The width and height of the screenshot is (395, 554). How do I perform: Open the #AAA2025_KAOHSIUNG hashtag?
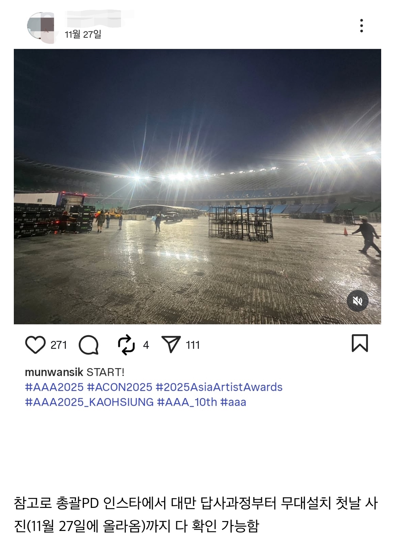pyautogui.click(x=90, y=402)
